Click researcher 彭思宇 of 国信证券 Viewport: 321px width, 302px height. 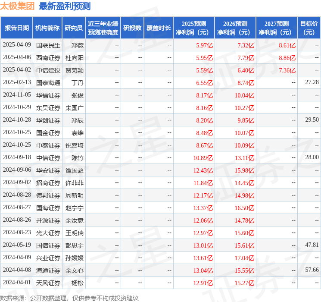tap(75, 245)
